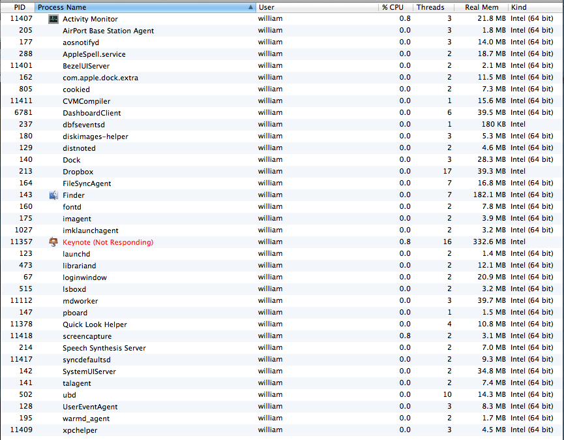Select the fontd process
The image size is (564, 440).
(x=72, y=207)
